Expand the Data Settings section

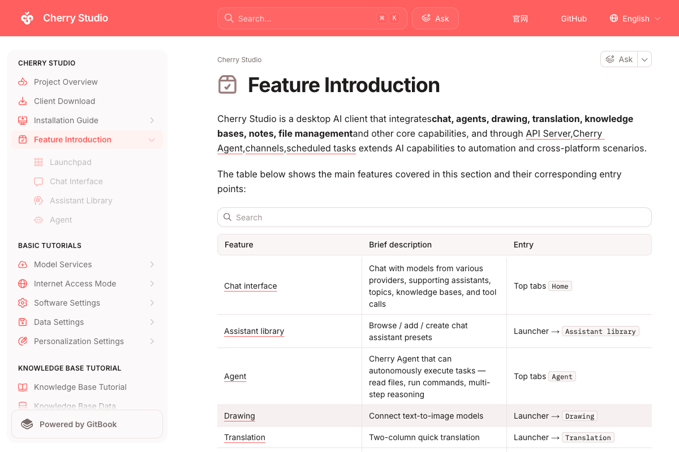[152, 322]
